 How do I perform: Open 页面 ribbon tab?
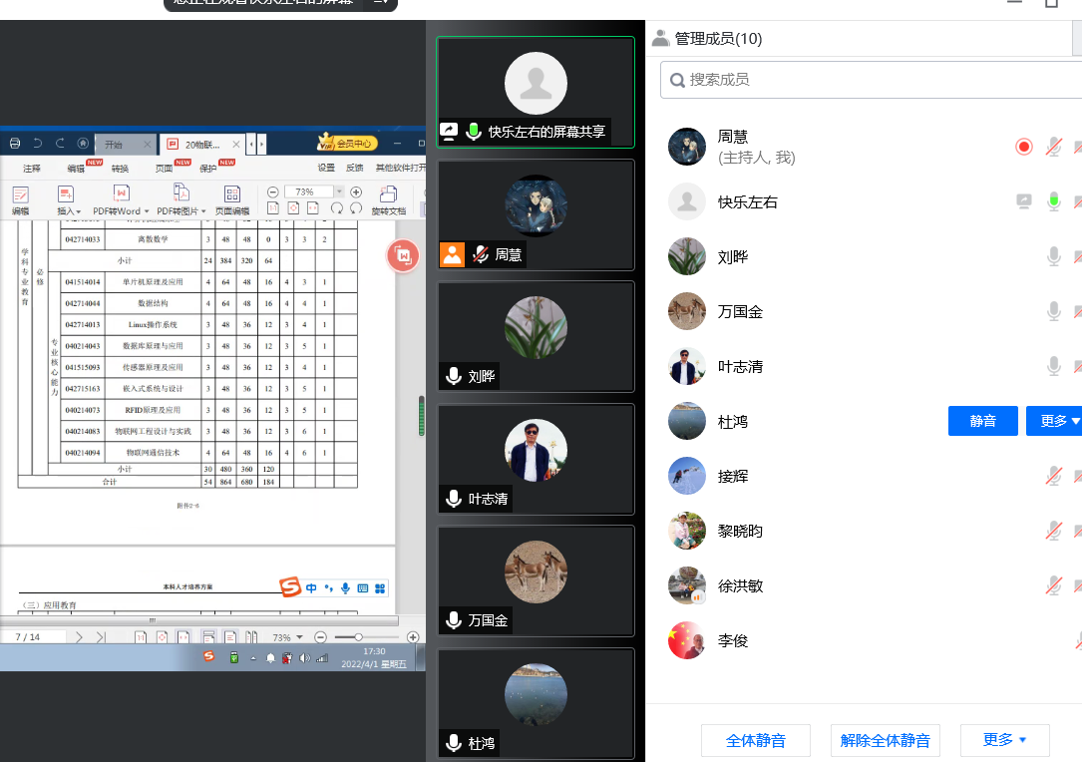click(165, 169)
